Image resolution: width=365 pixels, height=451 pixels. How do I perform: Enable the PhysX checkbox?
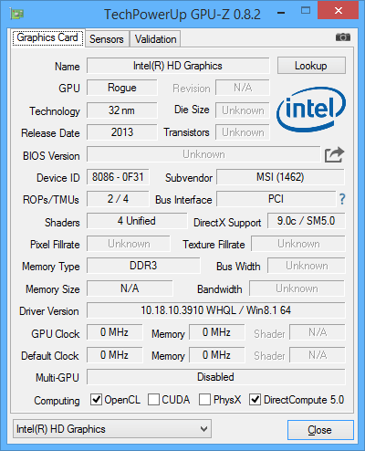pos(204,400)
